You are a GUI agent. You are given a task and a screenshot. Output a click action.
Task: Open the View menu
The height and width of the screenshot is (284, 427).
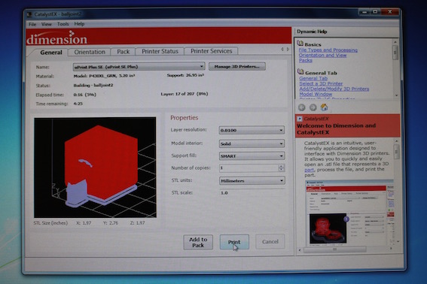pyautogui.click(x=46, y=24)
